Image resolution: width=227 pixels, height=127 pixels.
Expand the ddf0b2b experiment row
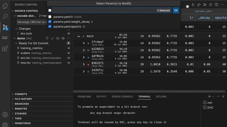tap(84, 57)
